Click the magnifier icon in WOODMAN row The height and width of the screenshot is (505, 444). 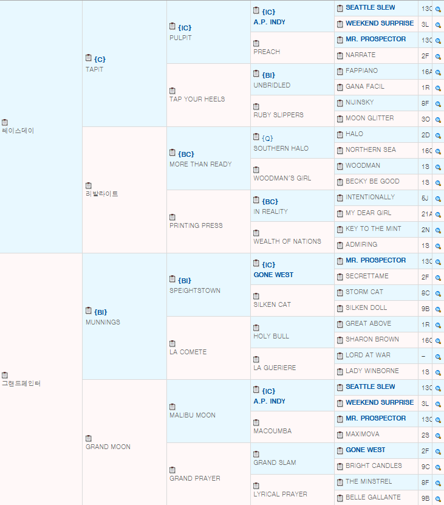(438, 167)
